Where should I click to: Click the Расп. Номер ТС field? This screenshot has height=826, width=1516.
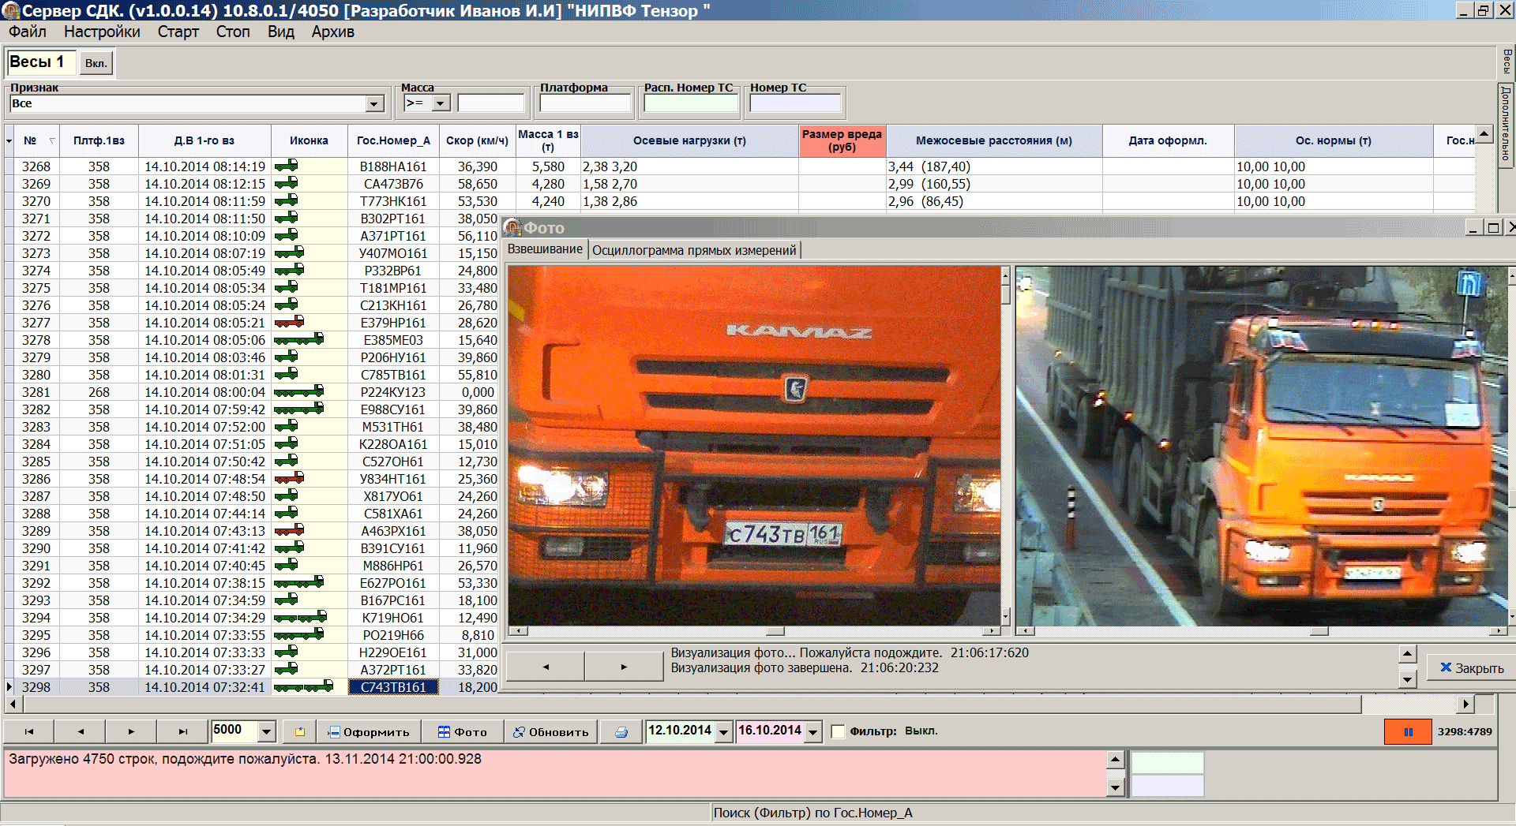(x=691, y=103)
